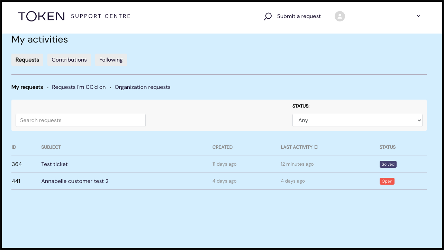The image size is (444, 250).
Task: Click the 12 minutes ago activity cell
Action: pos(297,164)
